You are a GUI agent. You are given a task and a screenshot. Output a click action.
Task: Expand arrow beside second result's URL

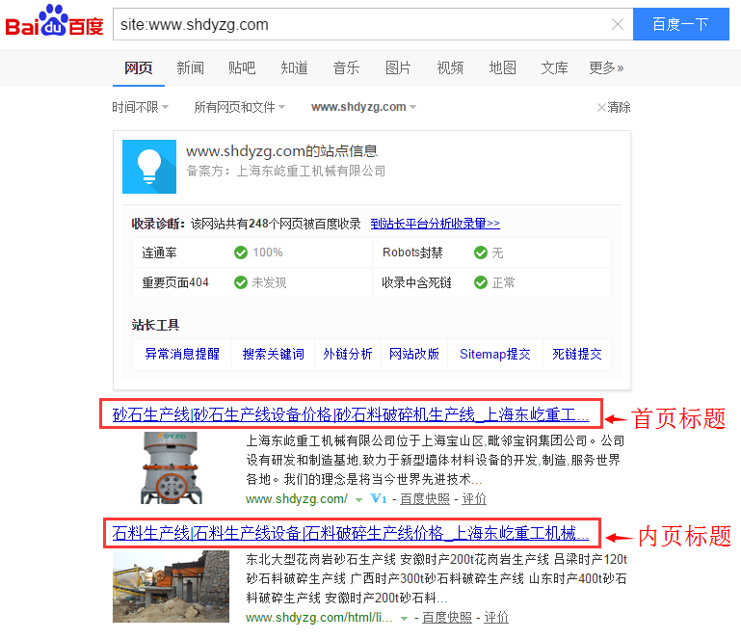(405, 618)
